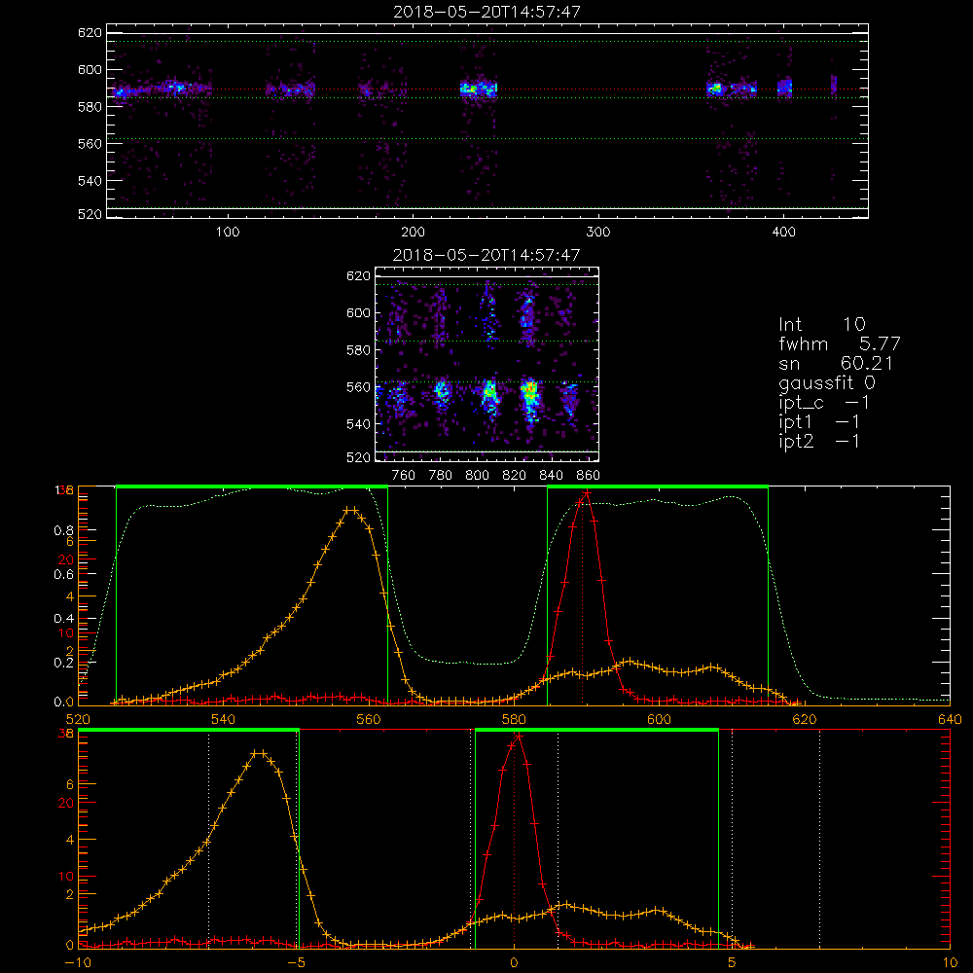
Task: Click white y-axis label 0.8 in profile plot
Action: coord(64,530)
